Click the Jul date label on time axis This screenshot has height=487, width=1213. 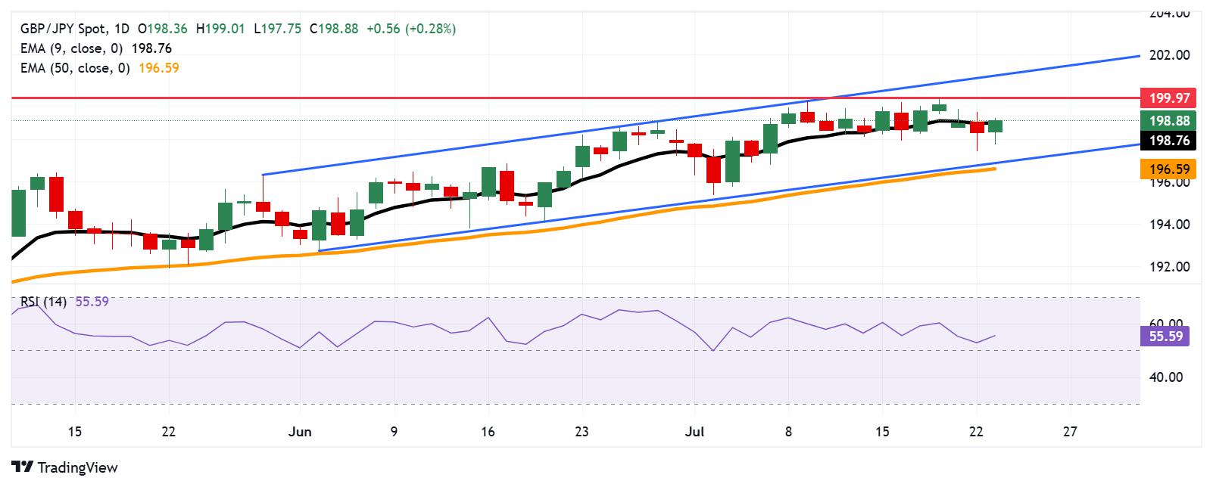[695, 432]
